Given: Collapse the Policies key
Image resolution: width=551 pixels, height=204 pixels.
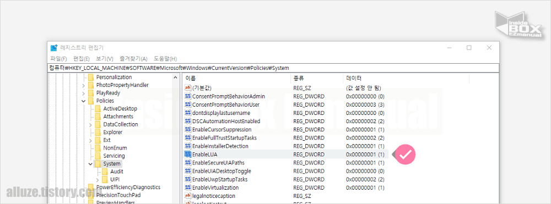Looking at the screenshot, I should [83, 101].
